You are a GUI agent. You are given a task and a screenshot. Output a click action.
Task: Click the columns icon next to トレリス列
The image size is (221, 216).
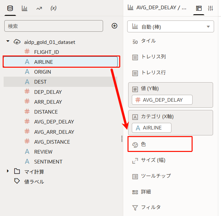[x=135, y=57]
